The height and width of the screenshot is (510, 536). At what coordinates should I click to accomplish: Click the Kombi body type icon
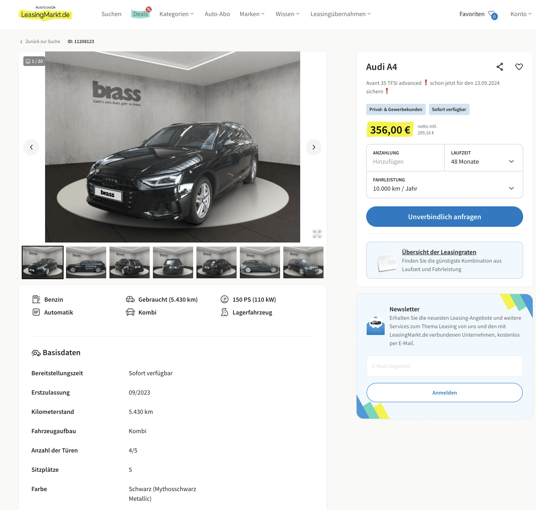[130, 312]
